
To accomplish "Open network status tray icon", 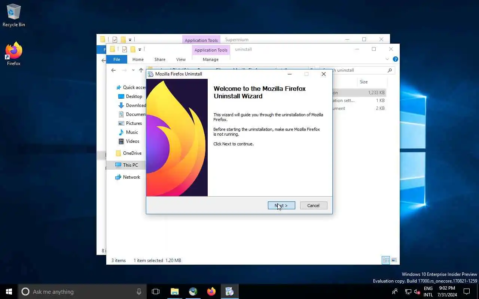I will tap(408, 292).
